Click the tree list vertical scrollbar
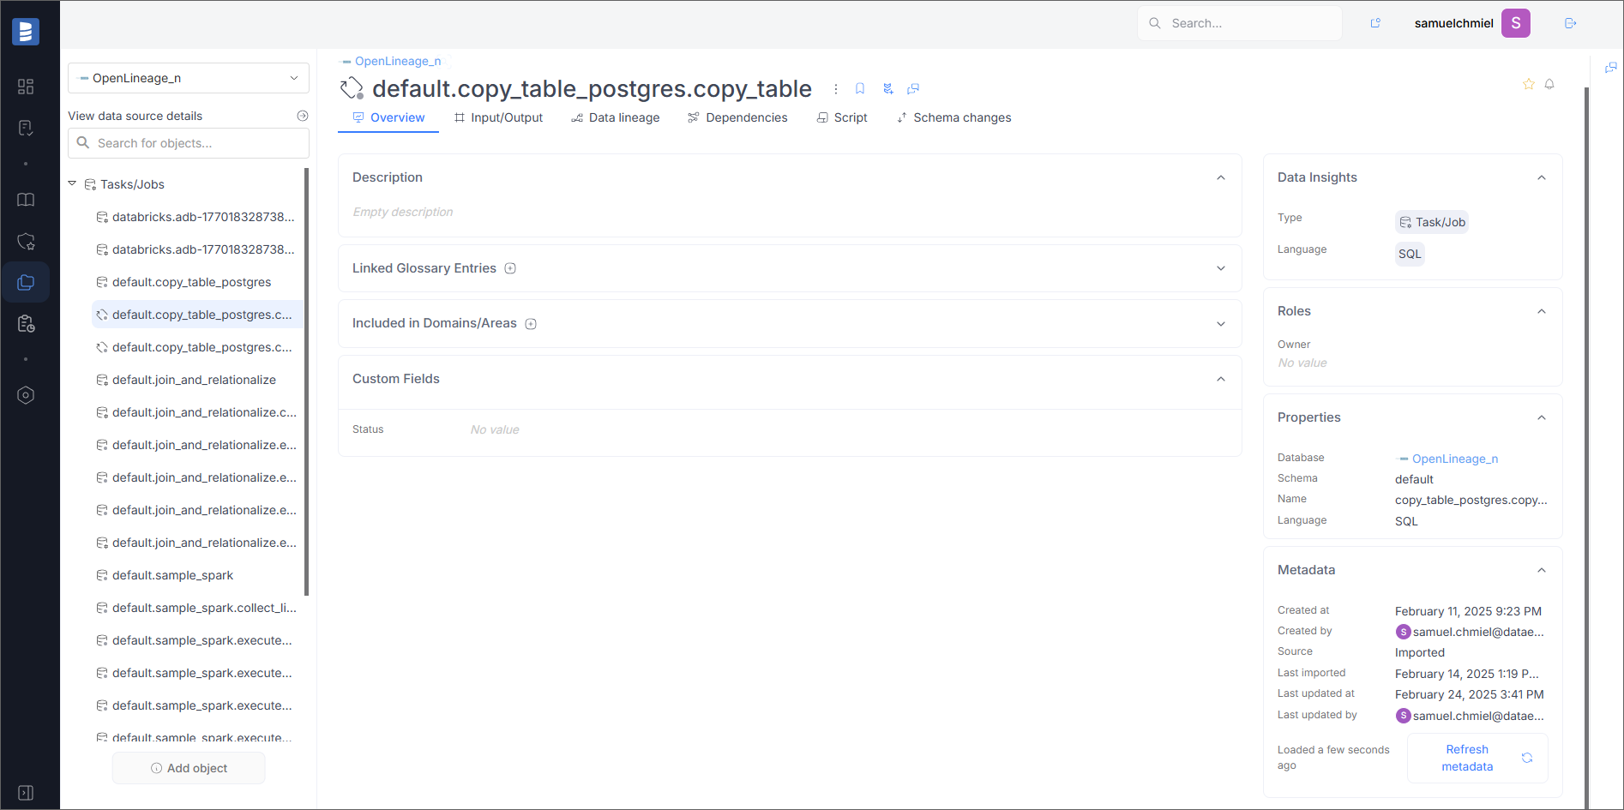The height and width of the screenshot is (810, 1624). tap(306, 381)
